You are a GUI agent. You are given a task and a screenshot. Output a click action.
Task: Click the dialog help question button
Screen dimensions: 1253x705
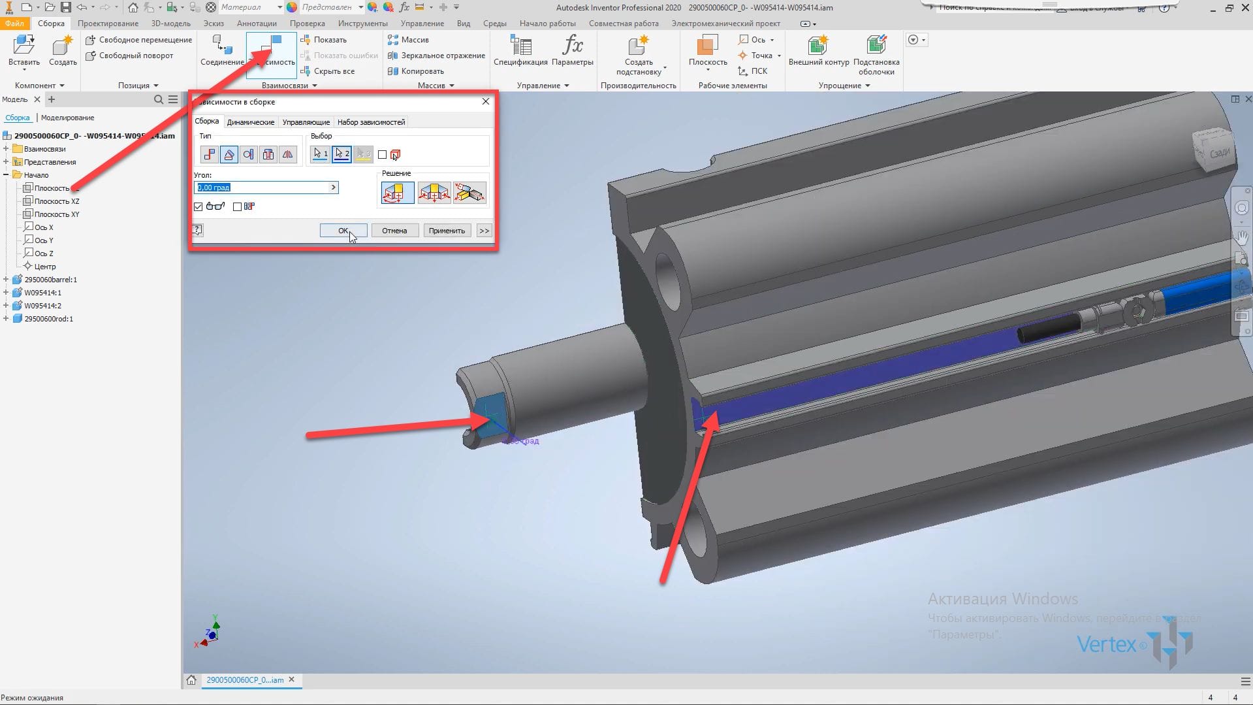pyautogui.click(x=197, y=230)
